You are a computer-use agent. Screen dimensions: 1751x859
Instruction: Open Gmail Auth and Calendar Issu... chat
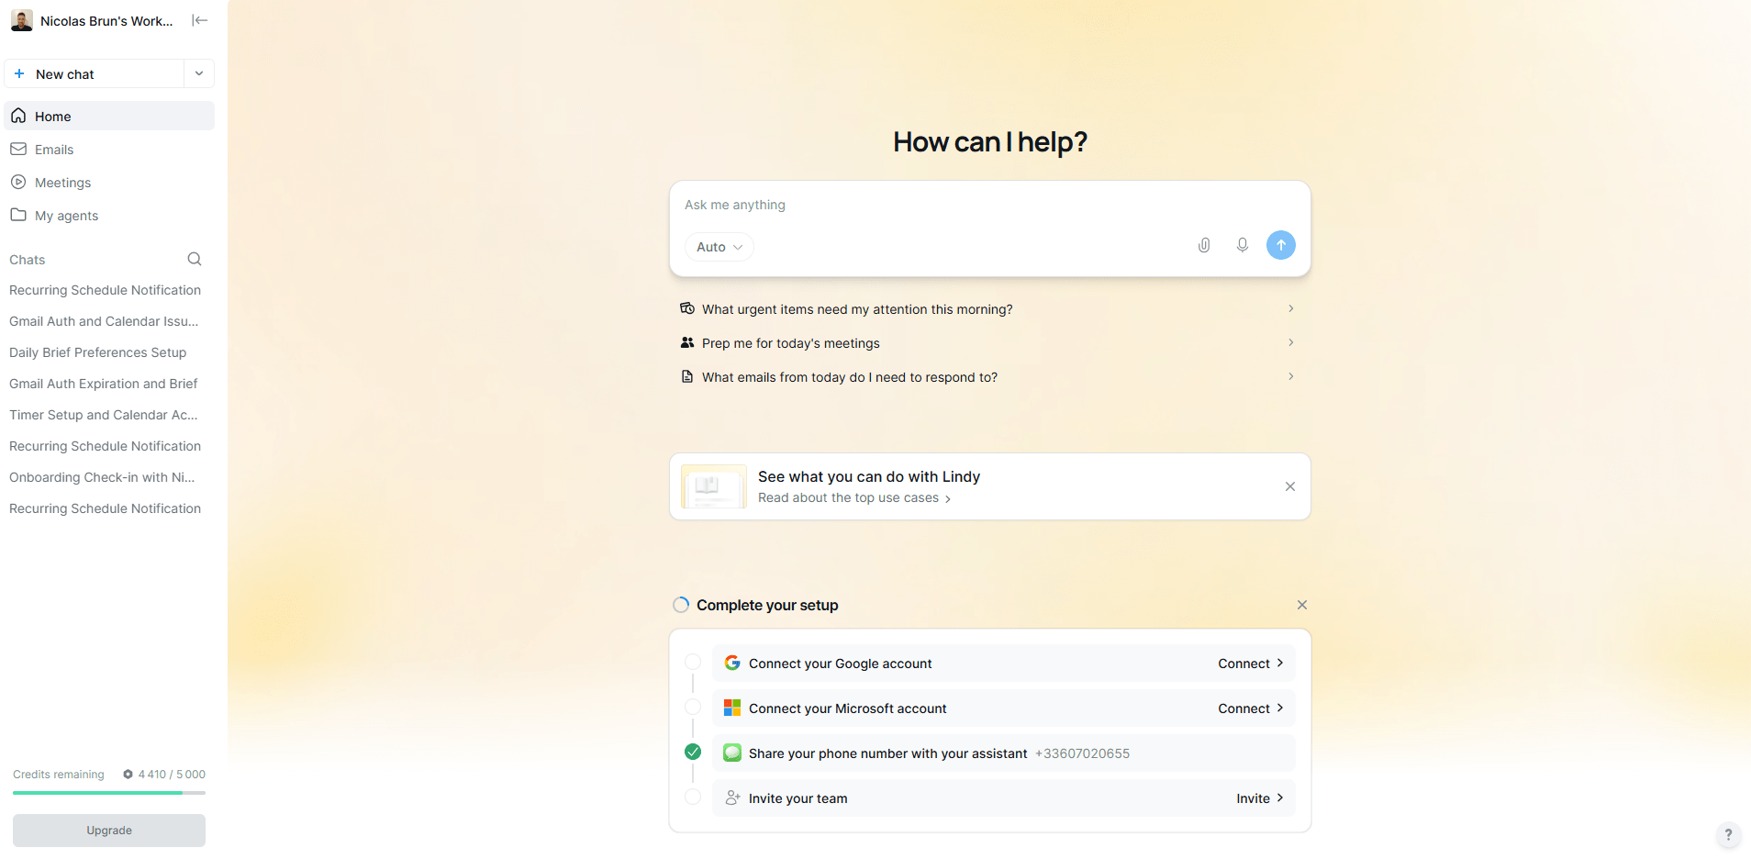click(104, 321)
